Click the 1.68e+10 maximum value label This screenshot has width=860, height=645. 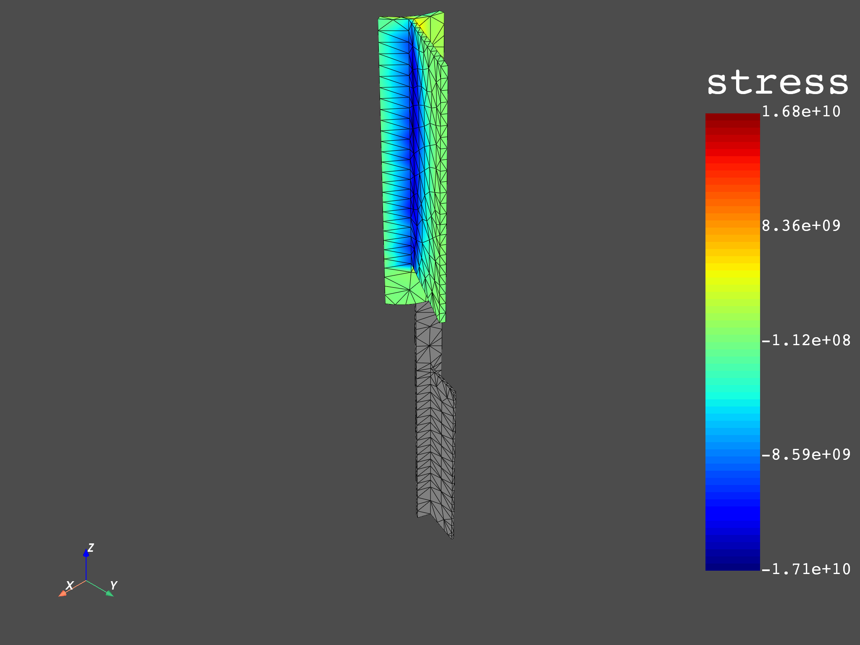click(801, 112)
